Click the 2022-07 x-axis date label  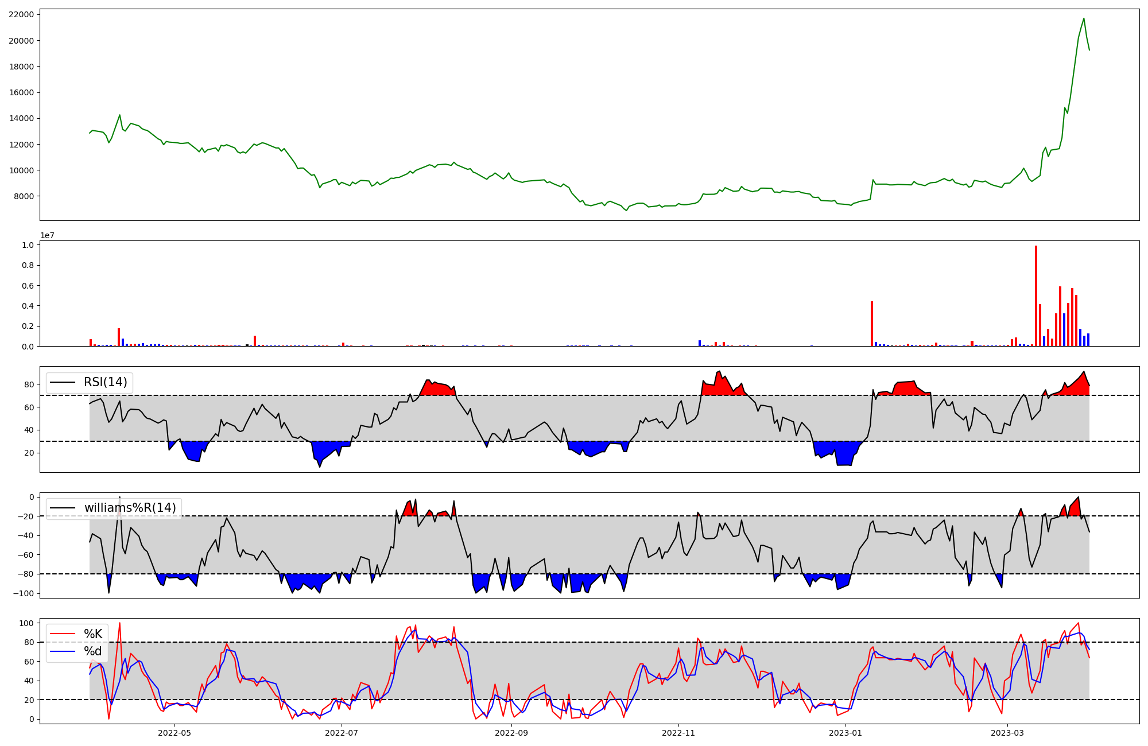tap(342, 733)
